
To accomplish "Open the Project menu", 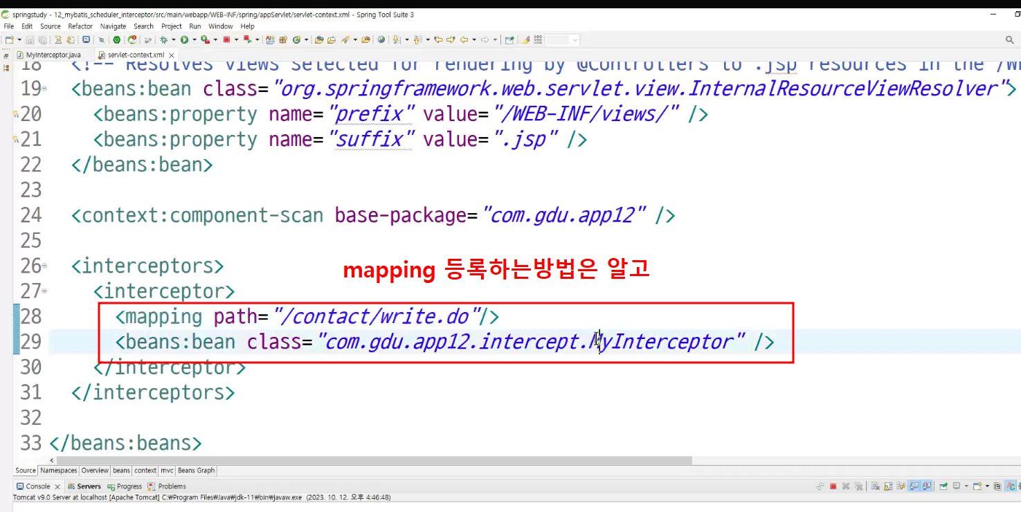I will pyautogui.click(x=172, y=26).
